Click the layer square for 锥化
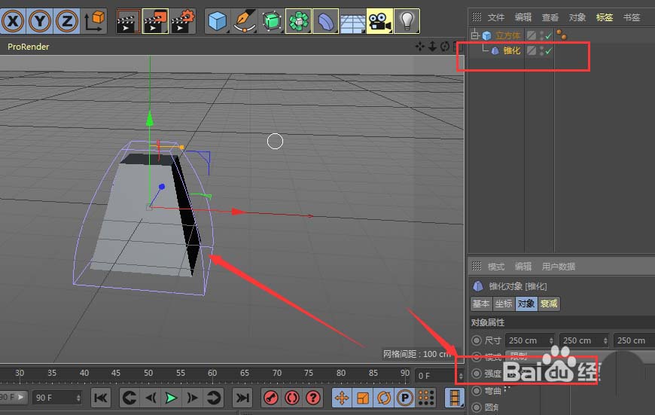655x415 pixels. (x=532, y=50)
